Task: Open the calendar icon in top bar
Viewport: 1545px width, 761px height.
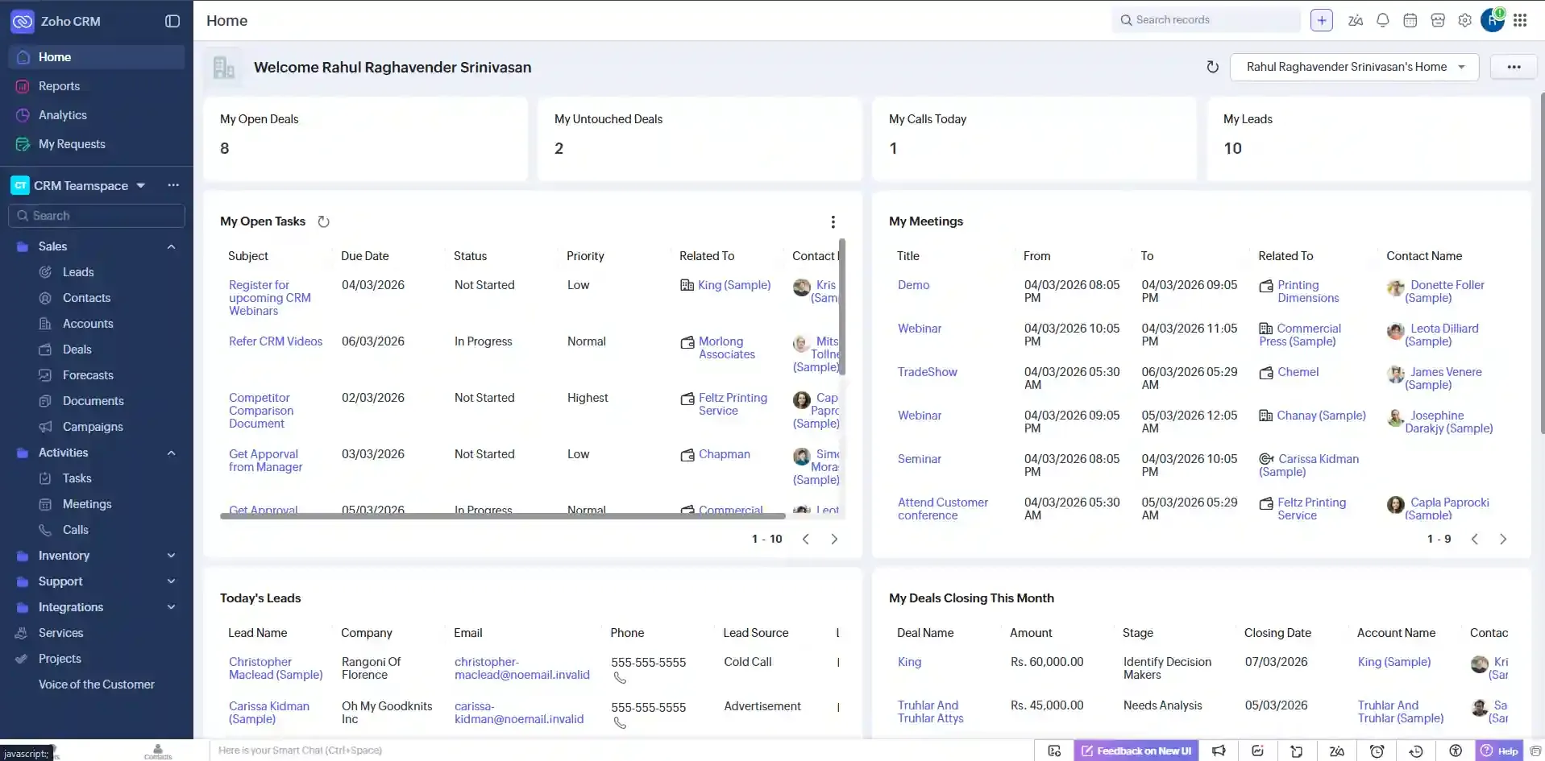Action: pos(1410,20)
